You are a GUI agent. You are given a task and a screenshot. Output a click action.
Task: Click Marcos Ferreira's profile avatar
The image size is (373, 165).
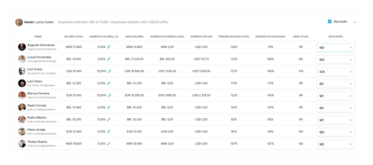[x=22, y=95]
